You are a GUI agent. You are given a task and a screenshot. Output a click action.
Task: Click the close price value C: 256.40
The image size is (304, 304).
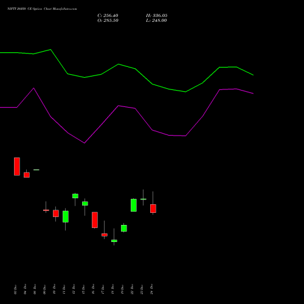[x=108, y=16]
